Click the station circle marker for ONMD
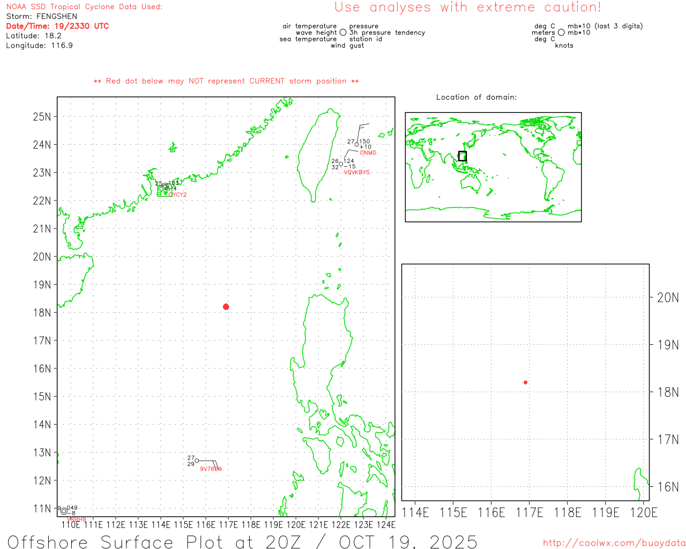 pos(357,144)
